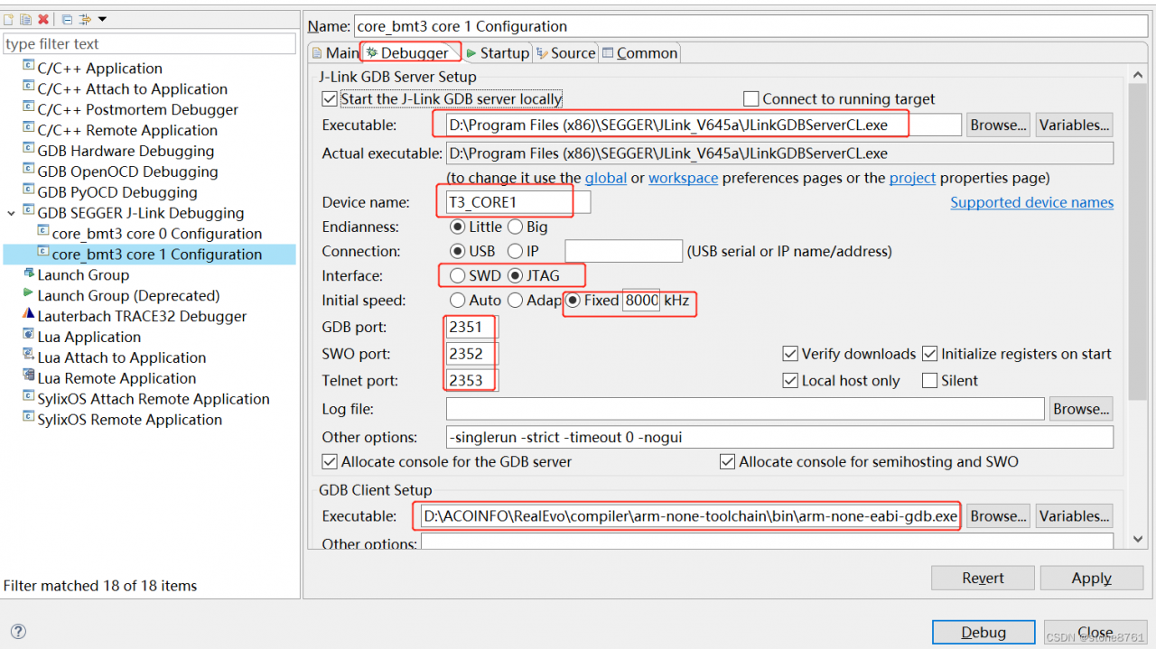Click the GDB PyOCD Debugging icon
The width and height of the screenshot is (1156, 649).
point(29,190)
